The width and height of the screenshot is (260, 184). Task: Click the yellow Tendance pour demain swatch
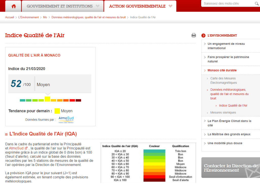click(57, 111)
